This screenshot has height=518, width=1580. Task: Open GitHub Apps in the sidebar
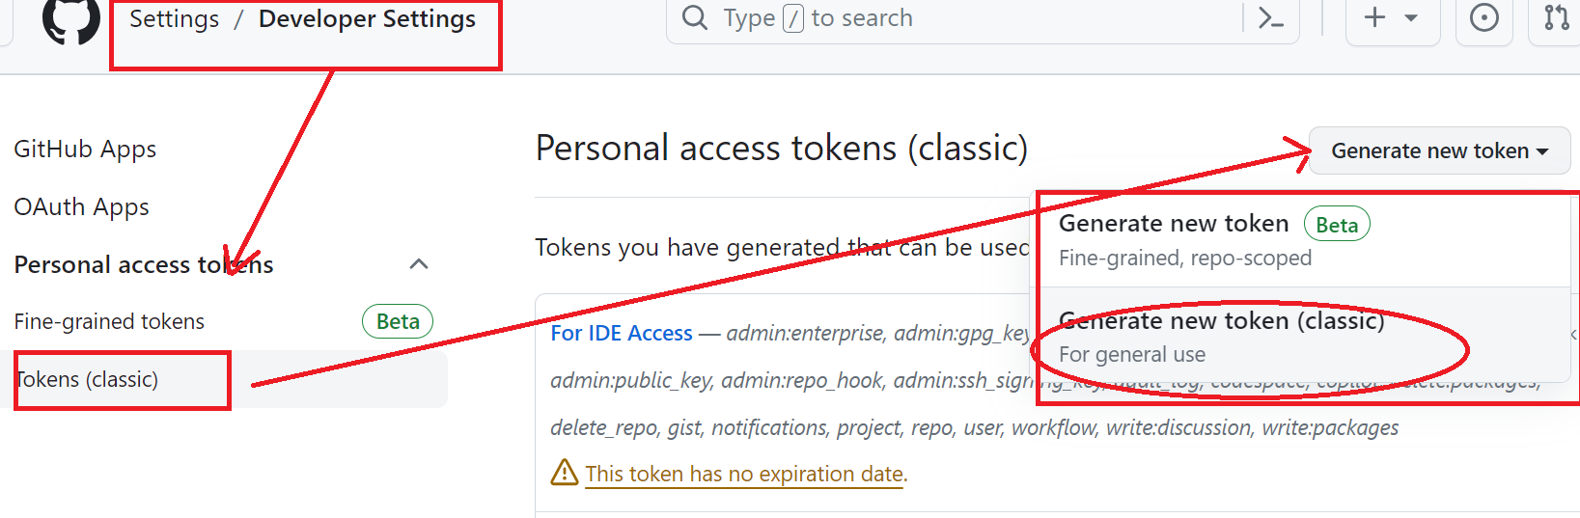[85, 150]
